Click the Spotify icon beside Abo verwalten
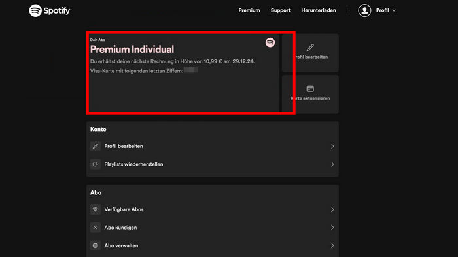The image size is (458, 257). click(x=96, y=245)
